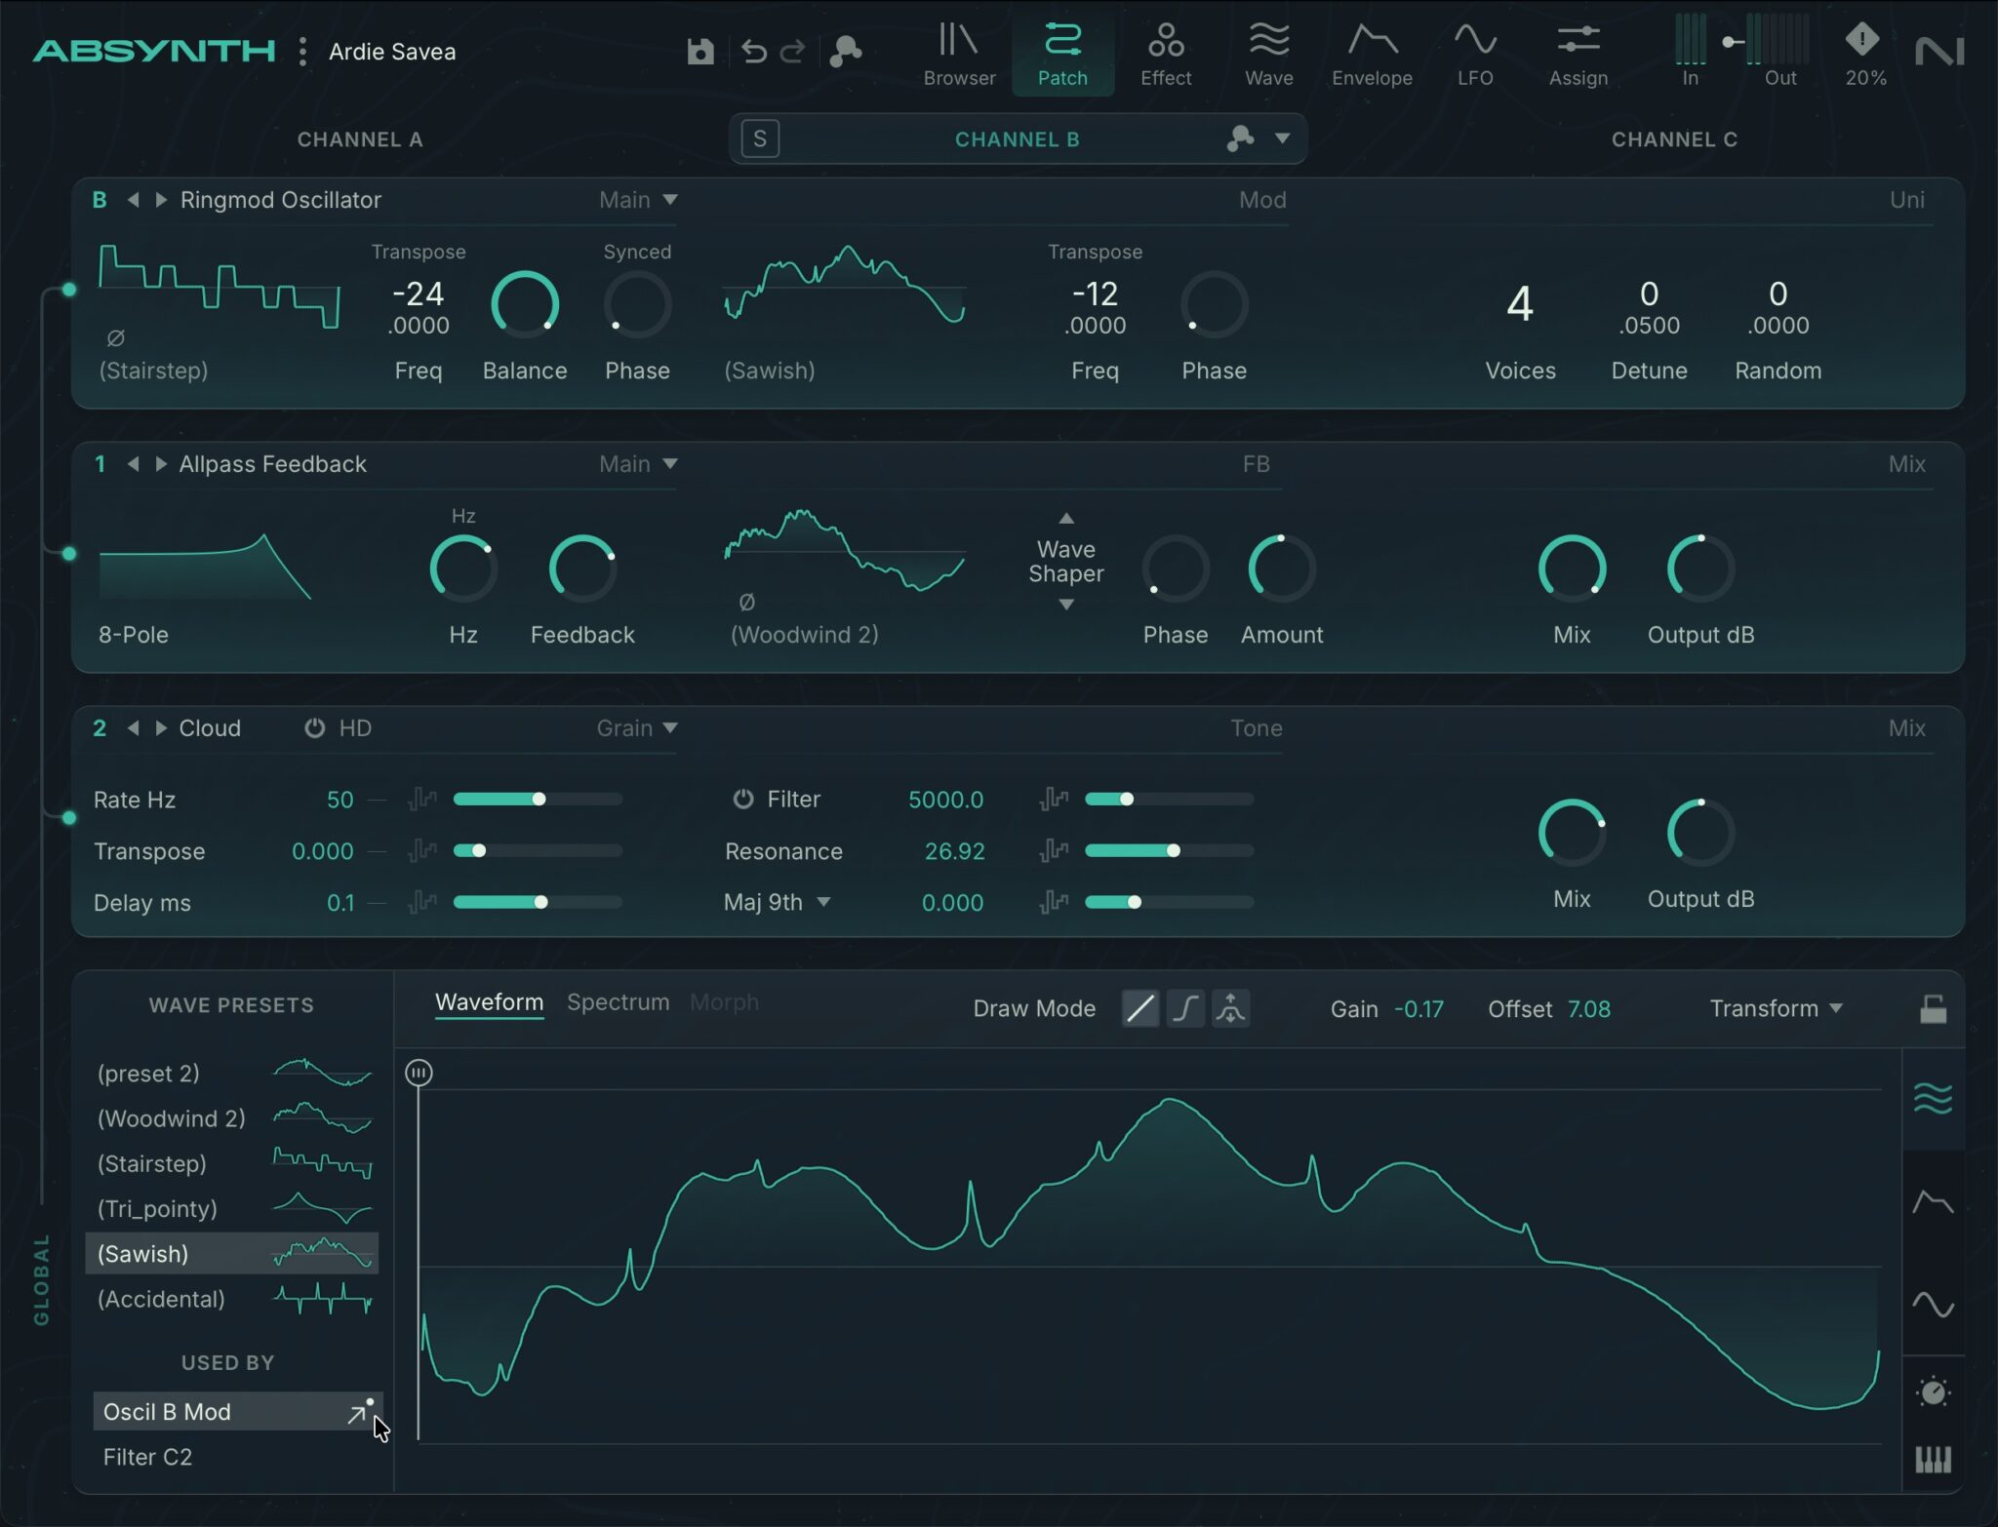
Task: Adjust the Rate Hz slider
Action: [538, 800]
